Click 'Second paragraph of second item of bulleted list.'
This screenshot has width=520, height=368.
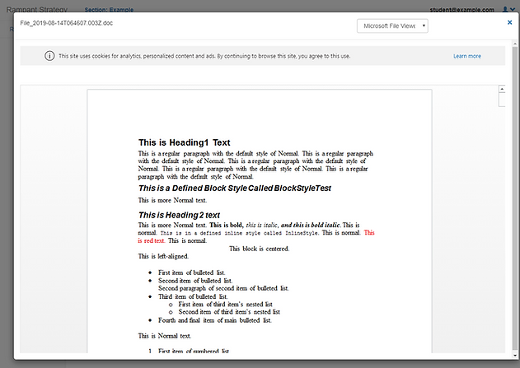pos(223,288)
